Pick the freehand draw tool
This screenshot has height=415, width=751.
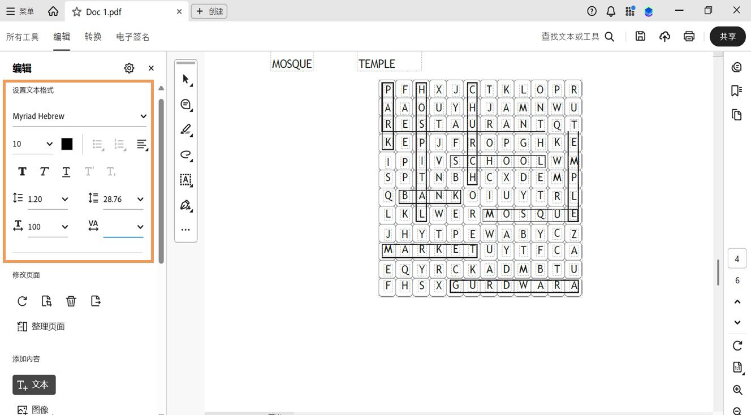(185, 154)
